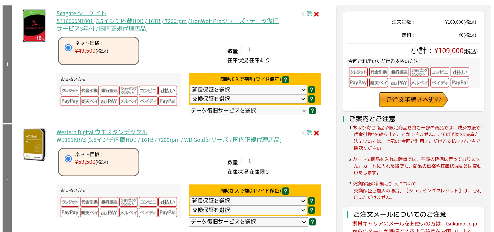This screenshot has height=232, width=494.
Task: Open Western Digital ウエスタンデジタル brand link
Action: point(102,132)
